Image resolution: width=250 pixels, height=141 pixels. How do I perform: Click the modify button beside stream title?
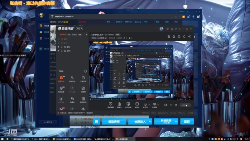click(x=118, y=34)
